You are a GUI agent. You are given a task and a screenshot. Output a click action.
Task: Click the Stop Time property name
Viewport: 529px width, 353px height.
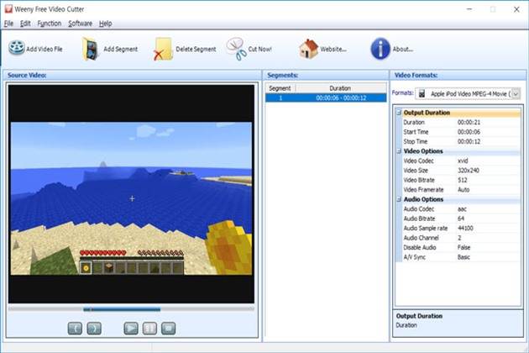click(416, 141)
